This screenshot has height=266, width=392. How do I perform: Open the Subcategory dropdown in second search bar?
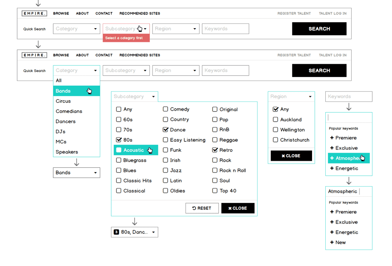(126, 70)
